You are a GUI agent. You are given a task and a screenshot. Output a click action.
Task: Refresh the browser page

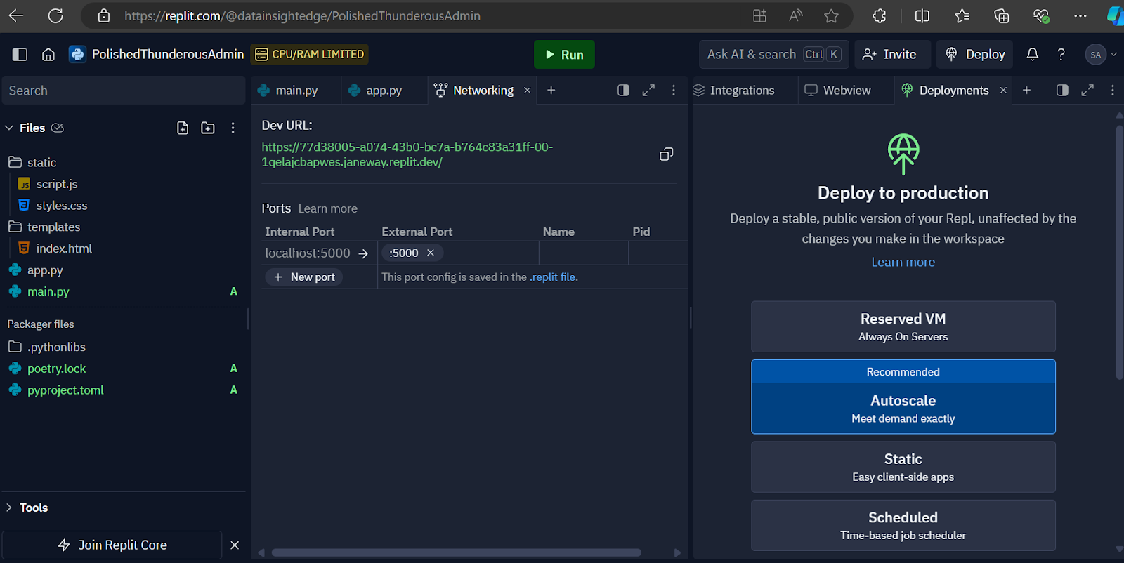coord(55,15)
